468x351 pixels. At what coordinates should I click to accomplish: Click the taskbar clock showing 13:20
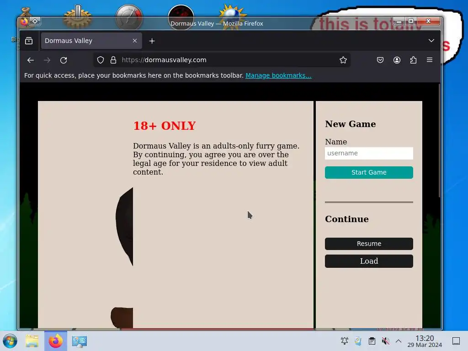click(x=425, y=341)
